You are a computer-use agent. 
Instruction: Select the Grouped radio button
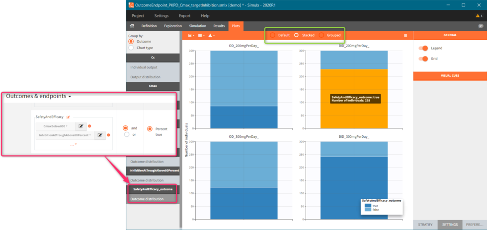tap(322, 35)
